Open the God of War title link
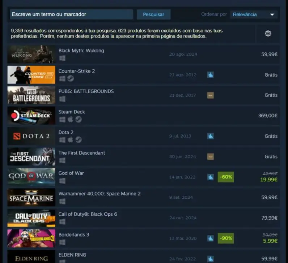 coord(71,173)
